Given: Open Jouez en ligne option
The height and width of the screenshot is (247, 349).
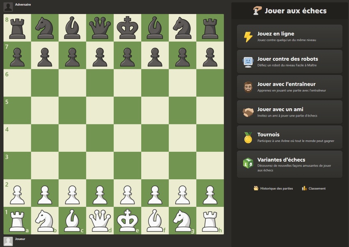Looking at the screenshot, I should click(x=289, y=37).
